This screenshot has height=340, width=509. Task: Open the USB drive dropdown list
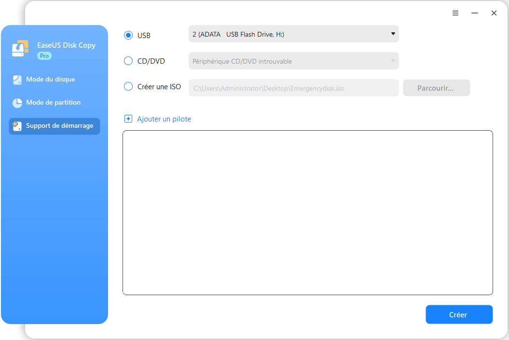[293, 34]
